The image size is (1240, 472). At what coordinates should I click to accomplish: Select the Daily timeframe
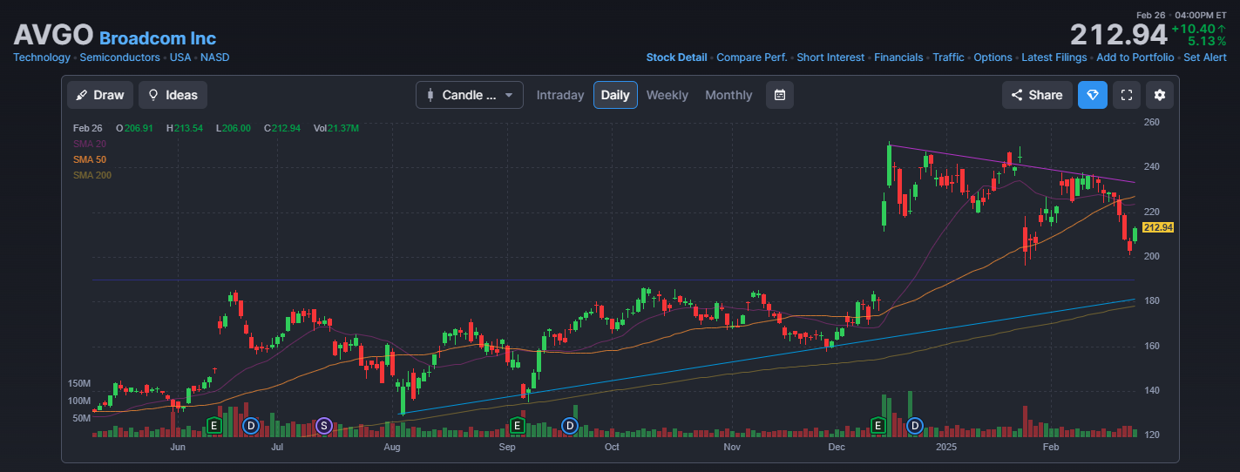click(615, 95)
